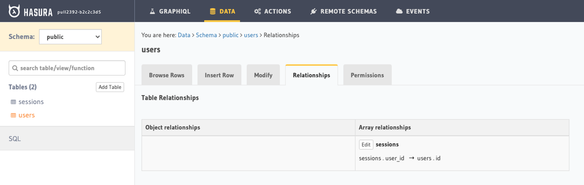The height and width of the screenshot is (185, 584).
Task: Click the Table Relationships heading
Action: [x=170, y=98]
